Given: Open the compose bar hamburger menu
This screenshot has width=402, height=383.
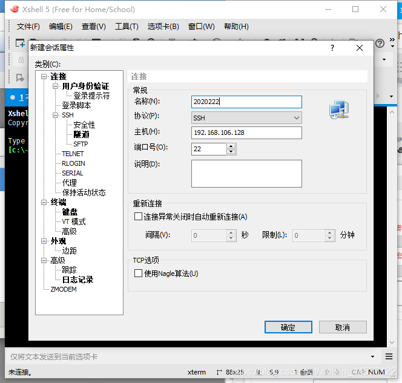Looking at the screenshot, I should tap(389, 356).
